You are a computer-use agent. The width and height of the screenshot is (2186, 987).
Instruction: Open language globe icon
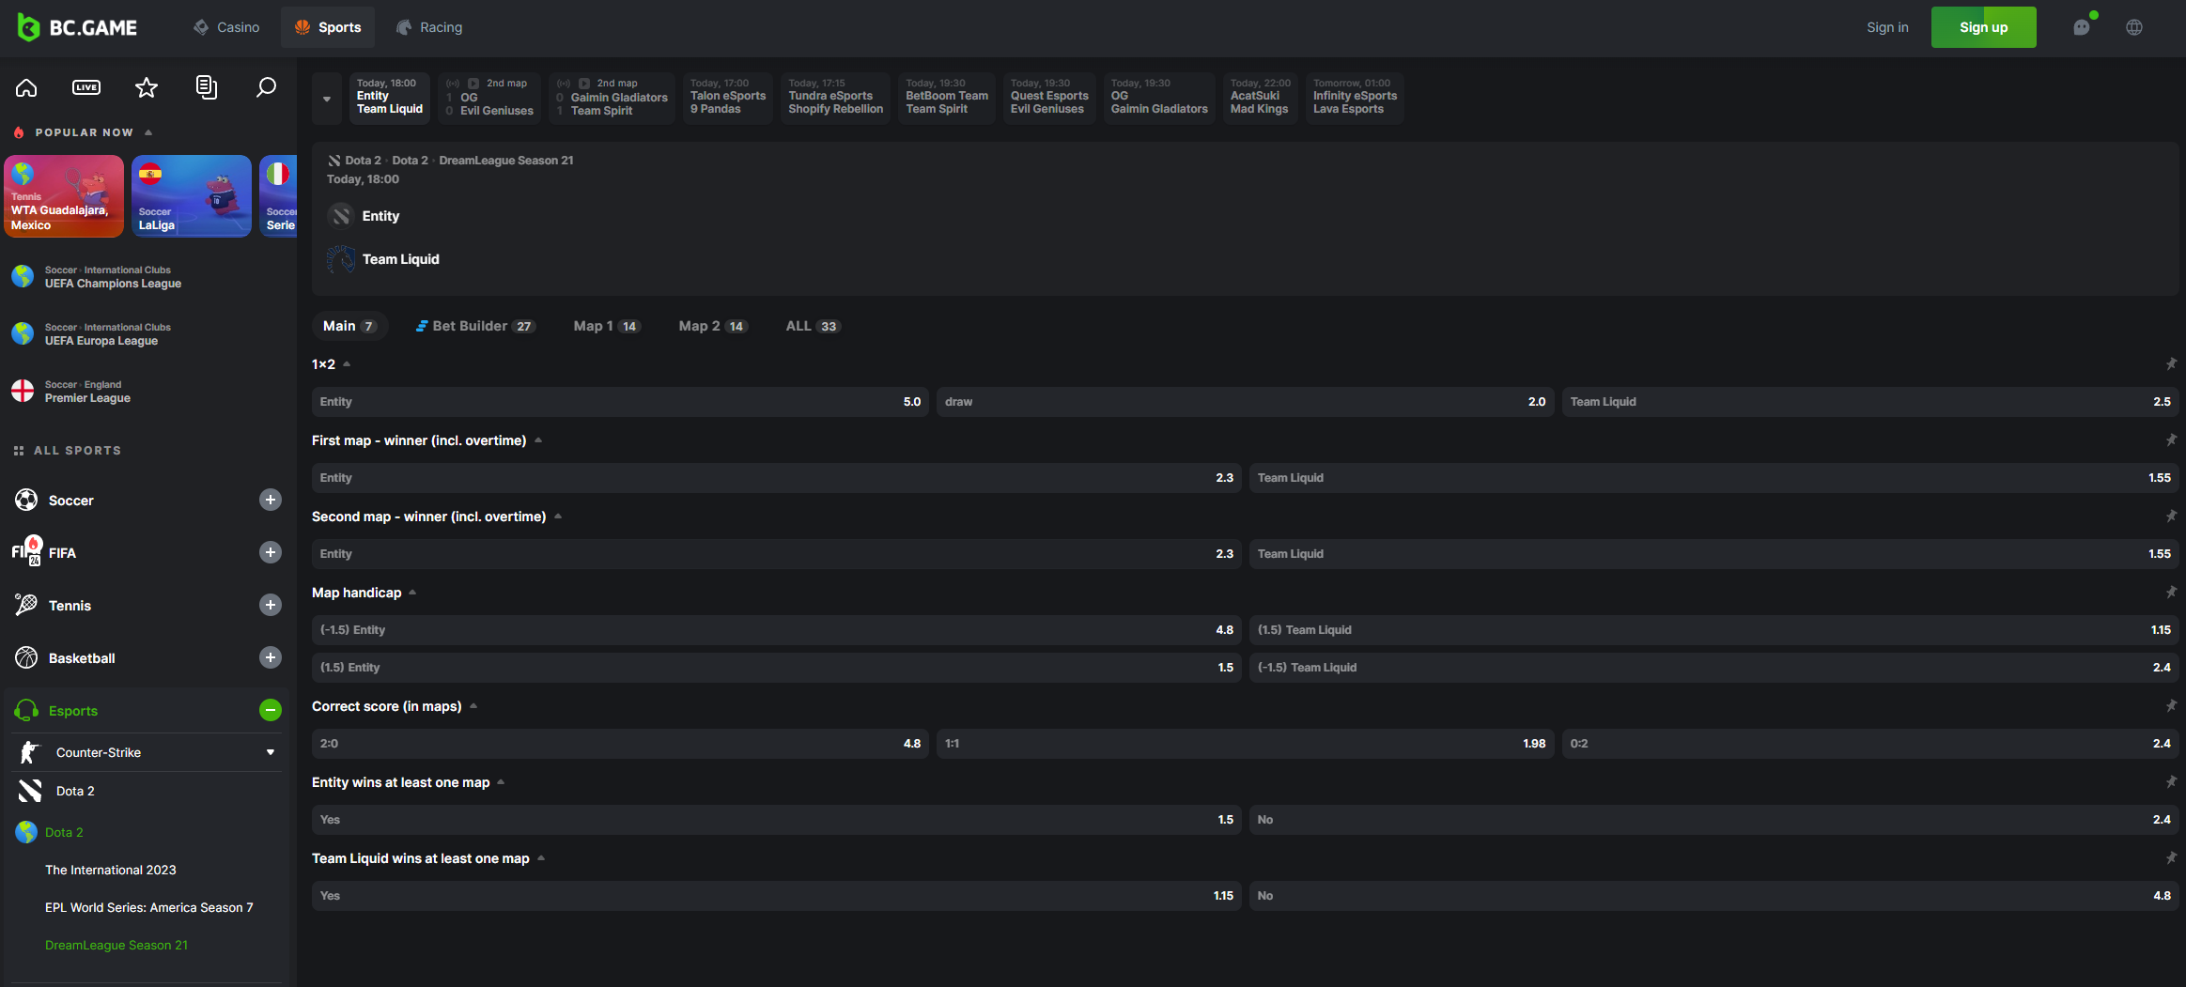pyautogui.click(x=2134, y=27)
